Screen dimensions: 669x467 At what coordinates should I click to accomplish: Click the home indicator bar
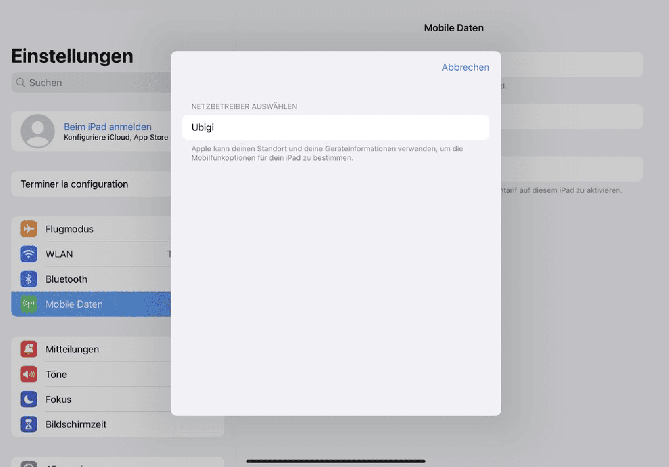click(x=336, y=461)
